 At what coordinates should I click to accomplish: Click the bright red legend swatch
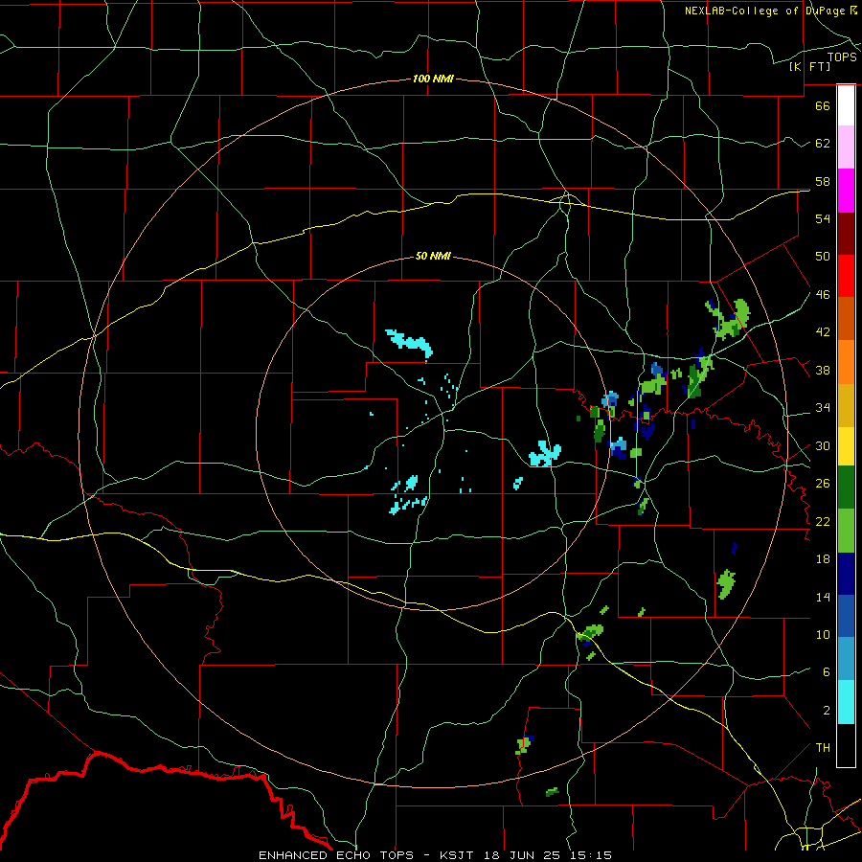point(846,276)
